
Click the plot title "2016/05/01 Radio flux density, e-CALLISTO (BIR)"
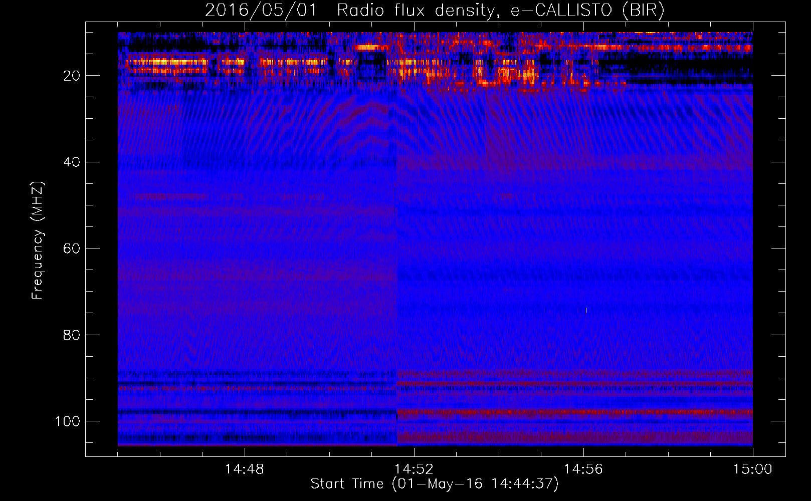coord(435,10)
